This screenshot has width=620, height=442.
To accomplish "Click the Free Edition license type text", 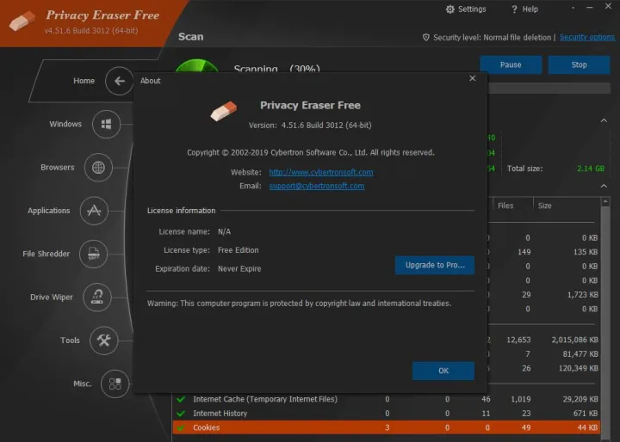I will pyautogui.click(x=238, y=250).
